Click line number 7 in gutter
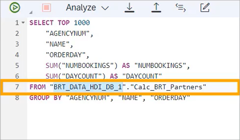 pyautogui.click(x=17, y=87)
